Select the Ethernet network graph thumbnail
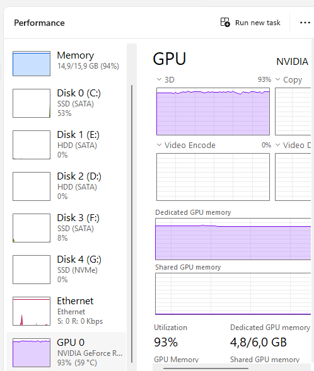 click(32, 311)
